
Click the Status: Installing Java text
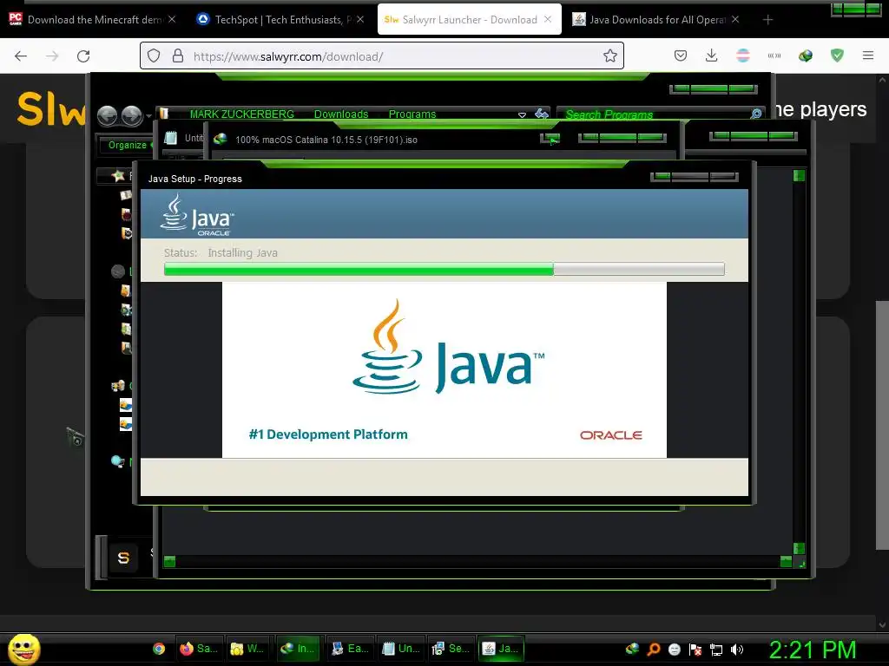point(221,253)
